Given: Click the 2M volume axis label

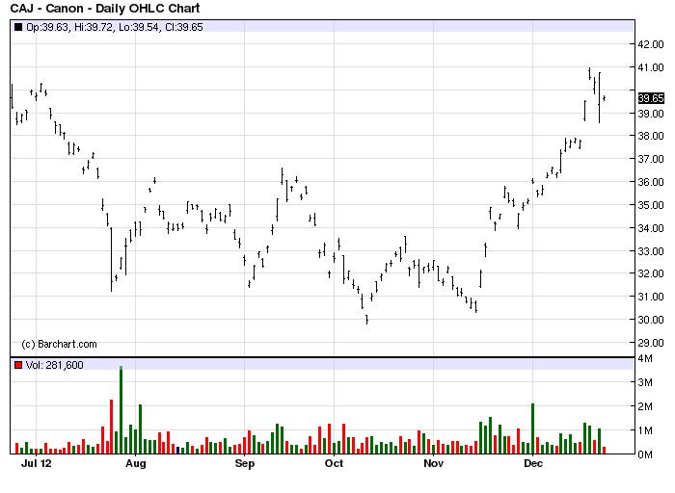Looking at the screenshot, I should pyautogui.click(x=645, y=406).
